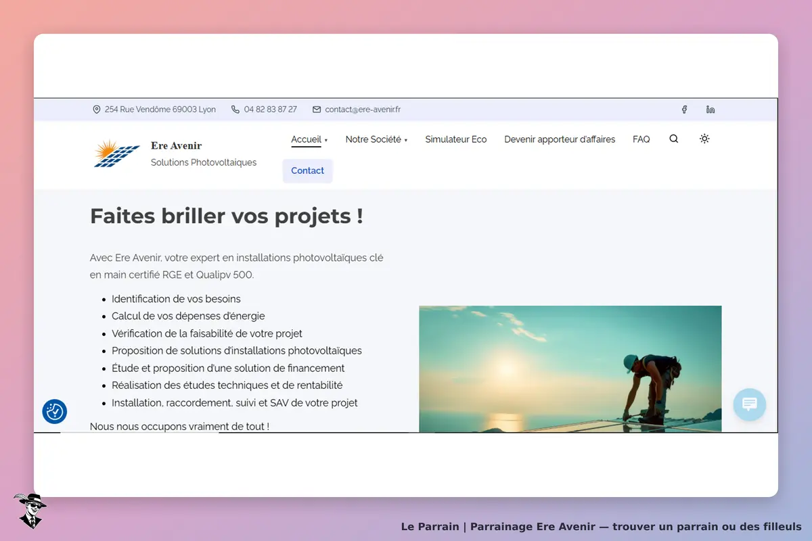This screenshot has width=812, height=541.
Task: Click the address 254 Rue Vendôme 69003 Lyon
Action: coord(160,110)
